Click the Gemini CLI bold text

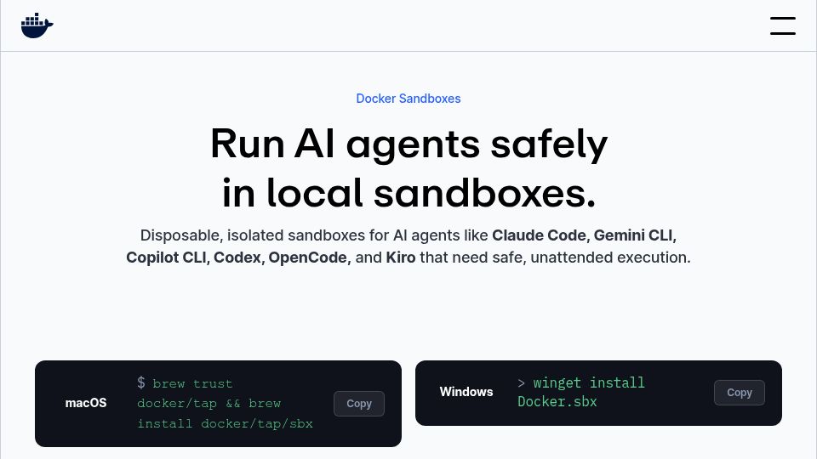(x=633, y=235)
